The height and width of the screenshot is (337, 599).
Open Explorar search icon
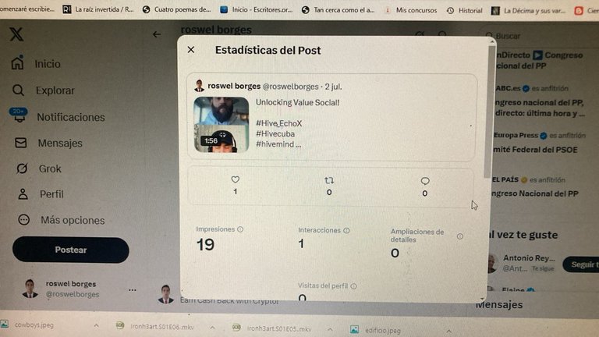(18, 90)
